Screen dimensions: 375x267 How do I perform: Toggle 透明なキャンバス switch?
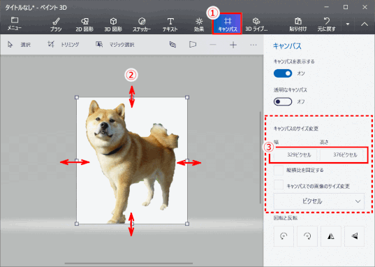283,102
